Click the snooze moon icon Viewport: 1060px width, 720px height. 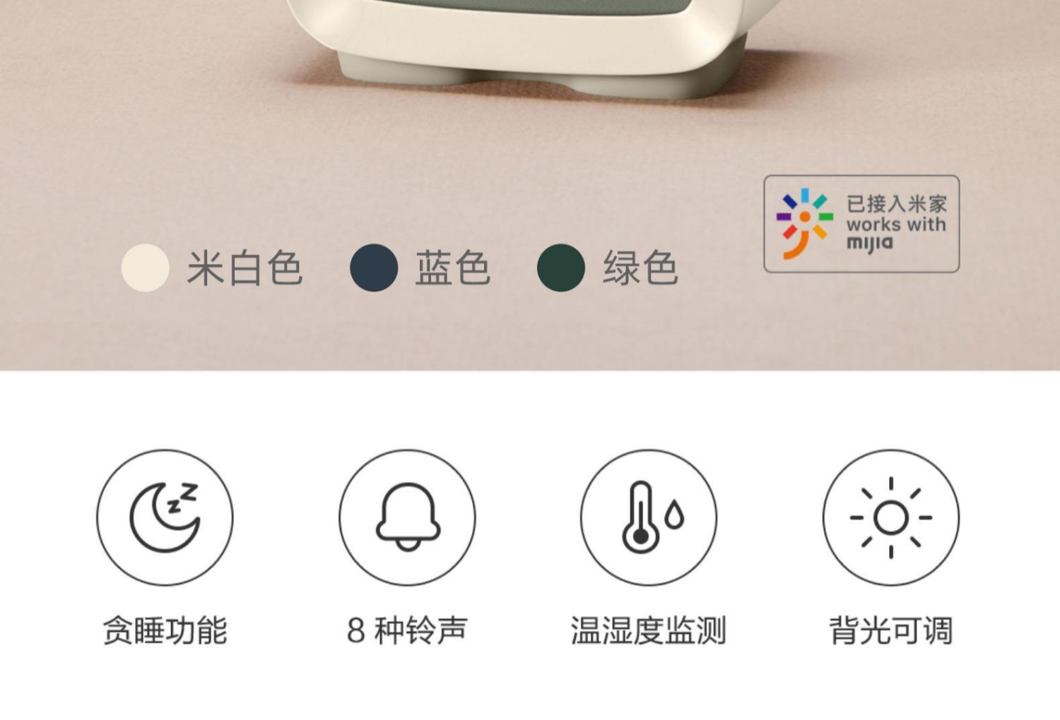[x=165, y=517]
